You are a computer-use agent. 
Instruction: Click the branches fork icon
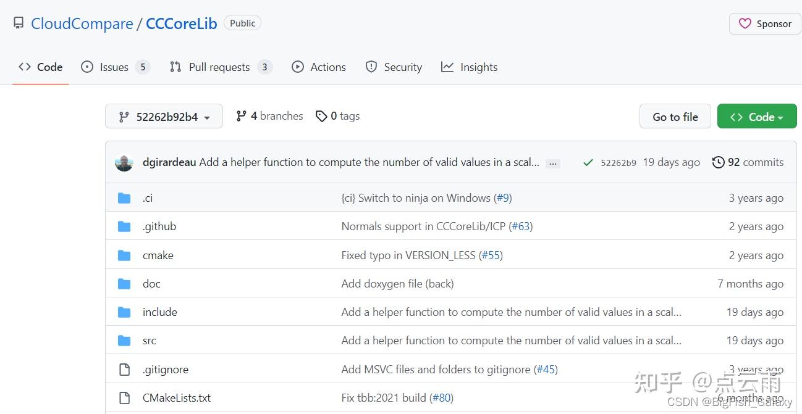pyautogui.click(x=242, y=116)
